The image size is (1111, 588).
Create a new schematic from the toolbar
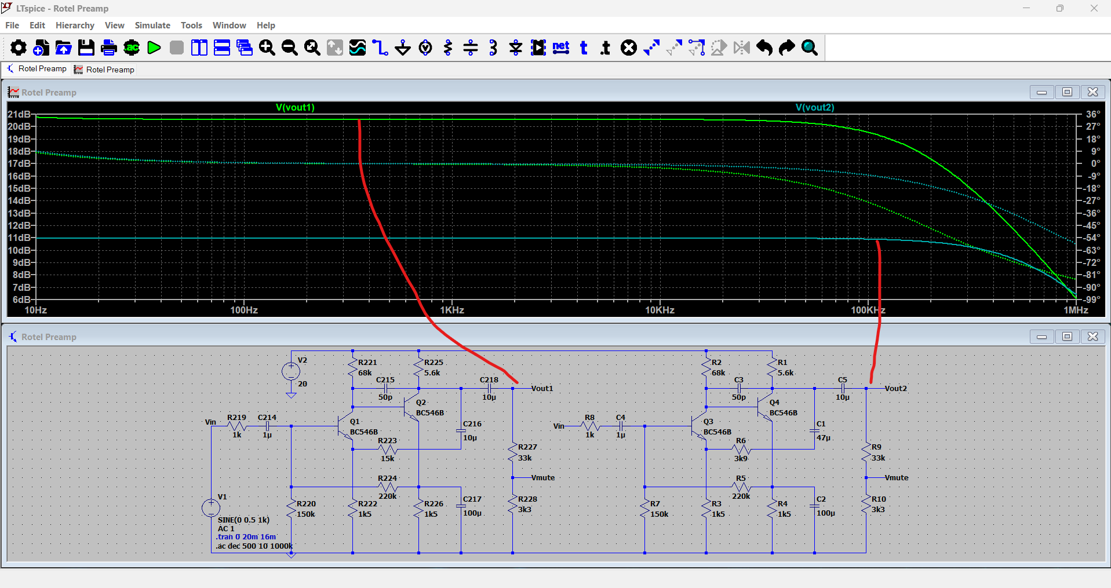[41, 48]
